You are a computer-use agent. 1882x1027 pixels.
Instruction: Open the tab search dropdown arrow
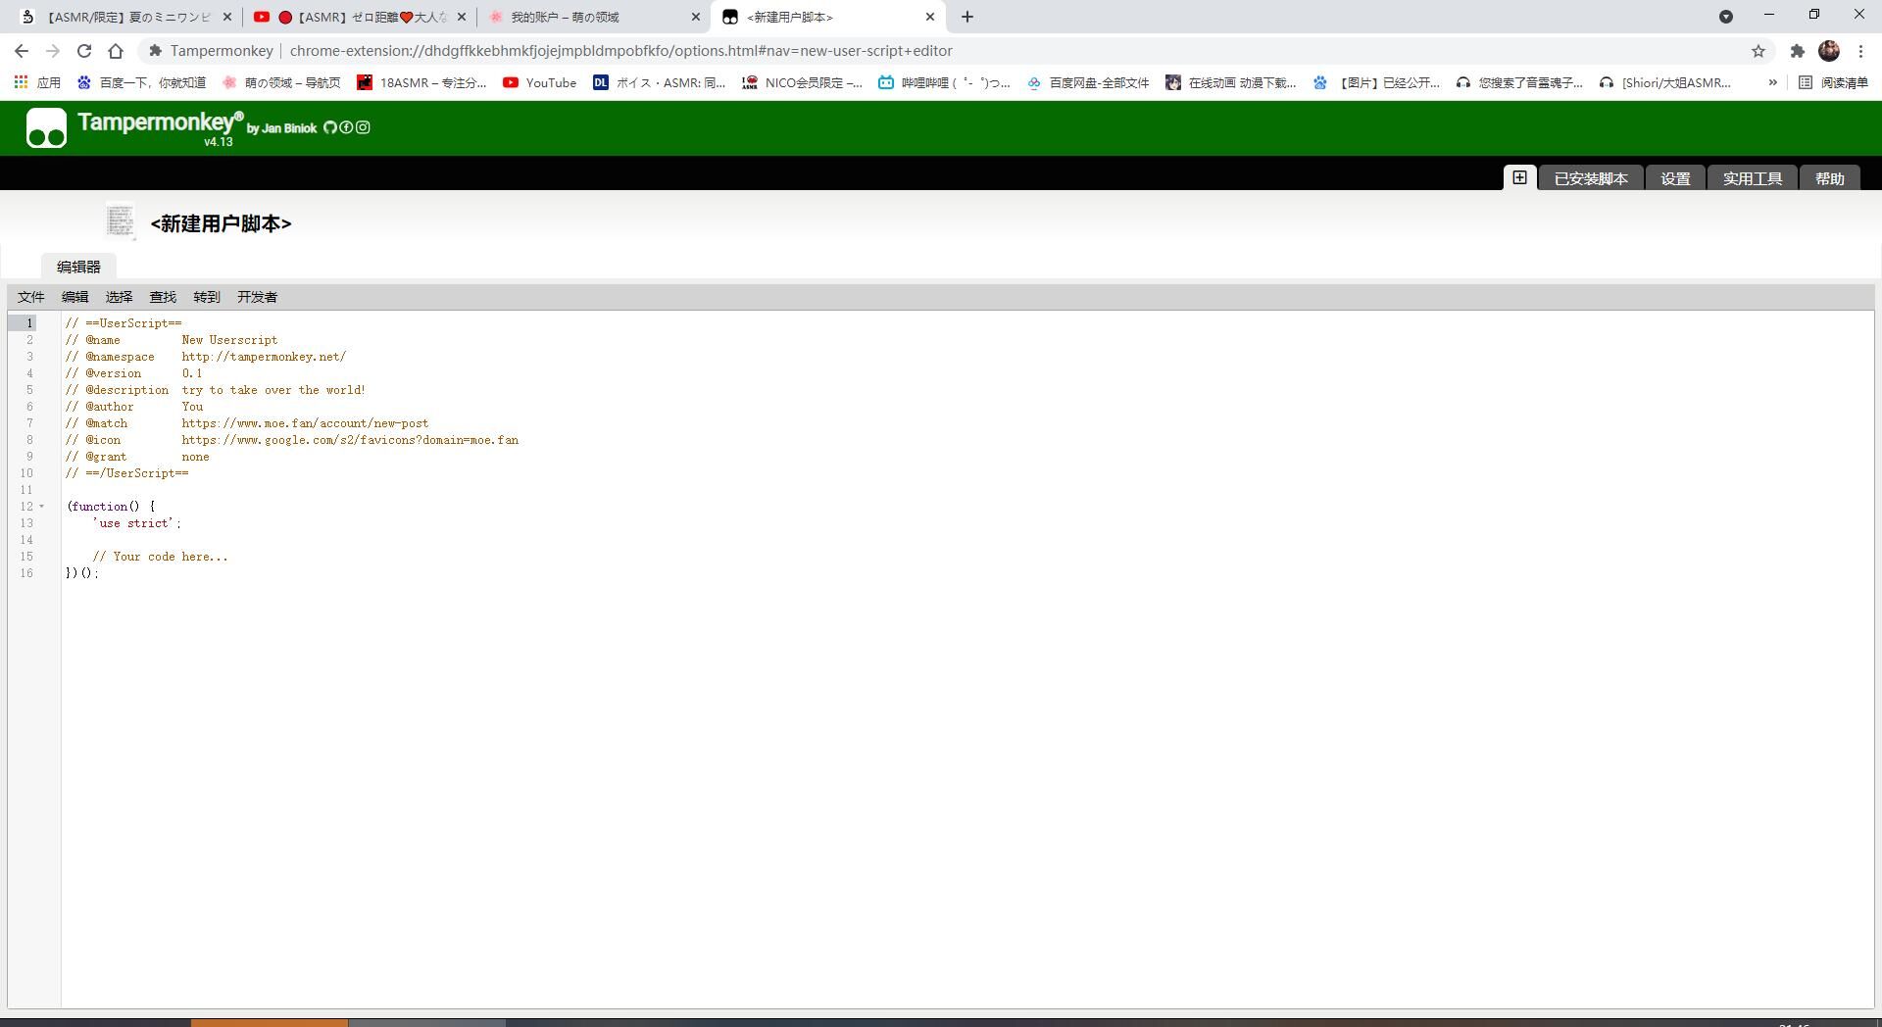[x=1725, y=17]
